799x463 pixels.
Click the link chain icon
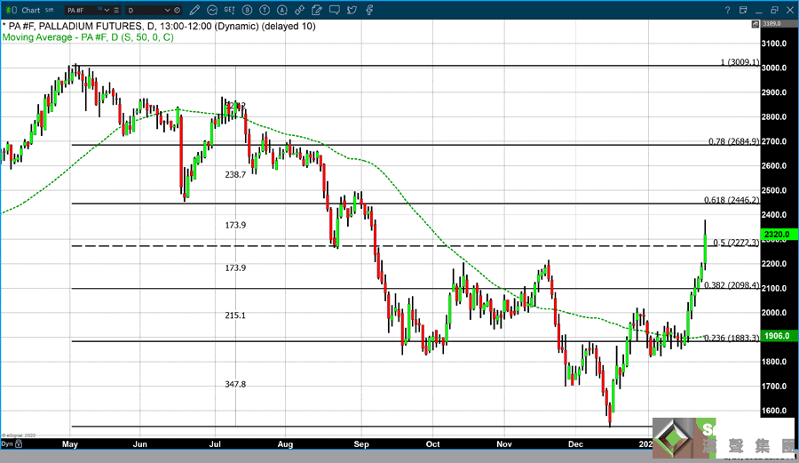pos(299,10)
